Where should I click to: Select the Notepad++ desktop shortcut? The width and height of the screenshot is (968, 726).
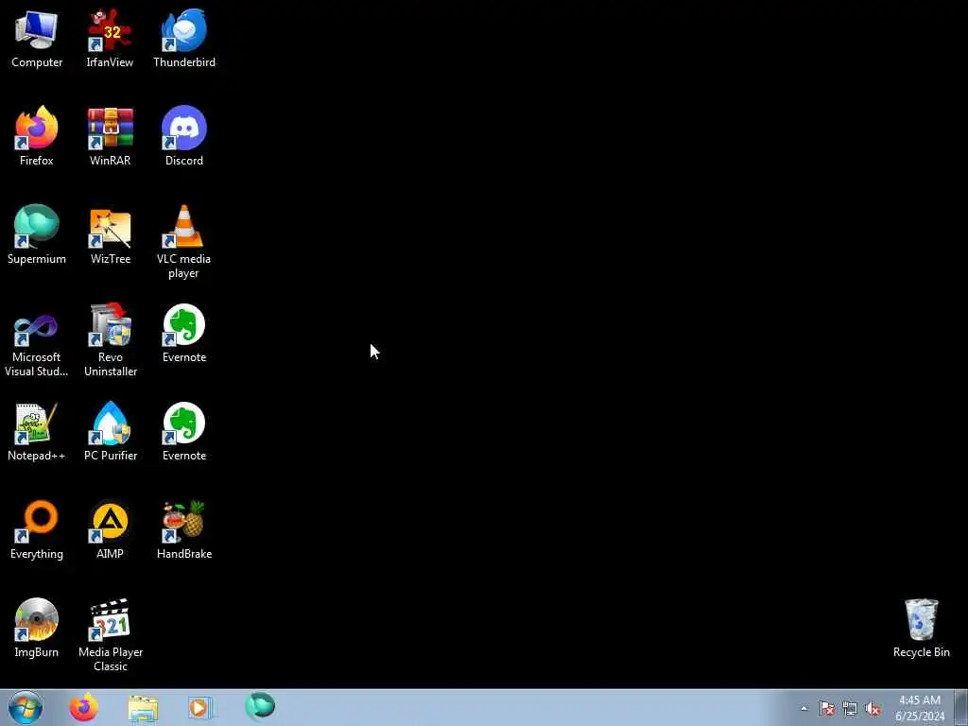[x=37, y=431]
